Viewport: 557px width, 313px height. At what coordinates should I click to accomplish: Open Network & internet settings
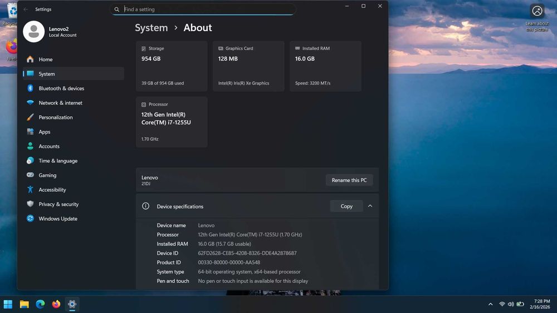(x=74, y=103)
